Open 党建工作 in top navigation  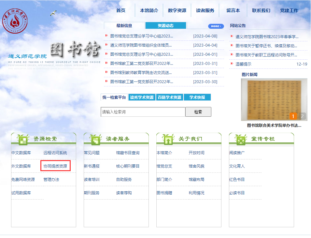pos(289,10)
